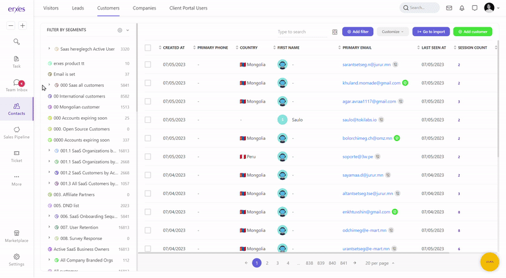506x278 pixels.
Task: Go to previous page arrow
Action: (246, 263)
